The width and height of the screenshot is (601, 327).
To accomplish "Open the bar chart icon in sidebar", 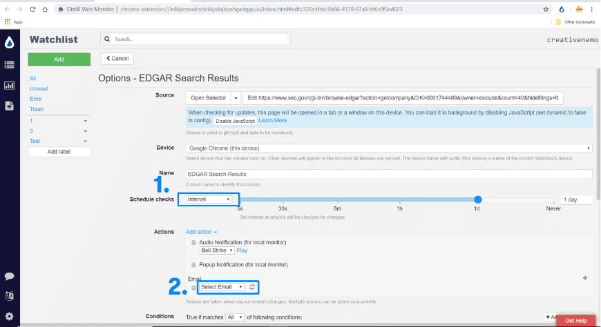I will tap(9, 86).
